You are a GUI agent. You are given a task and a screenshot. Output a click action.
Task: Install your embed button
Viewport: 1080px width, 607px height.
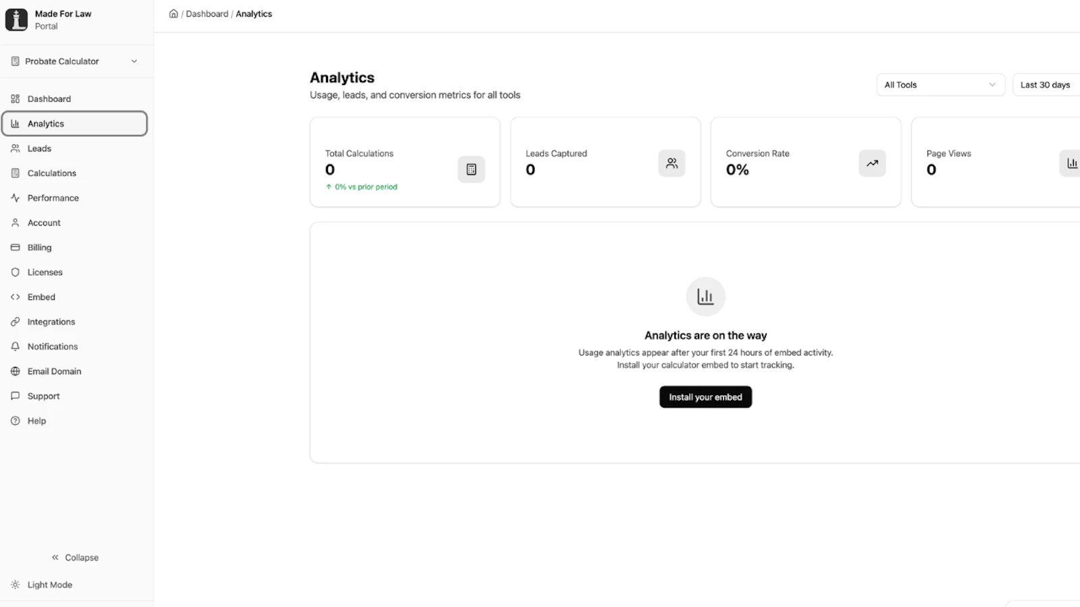point(705,397)
